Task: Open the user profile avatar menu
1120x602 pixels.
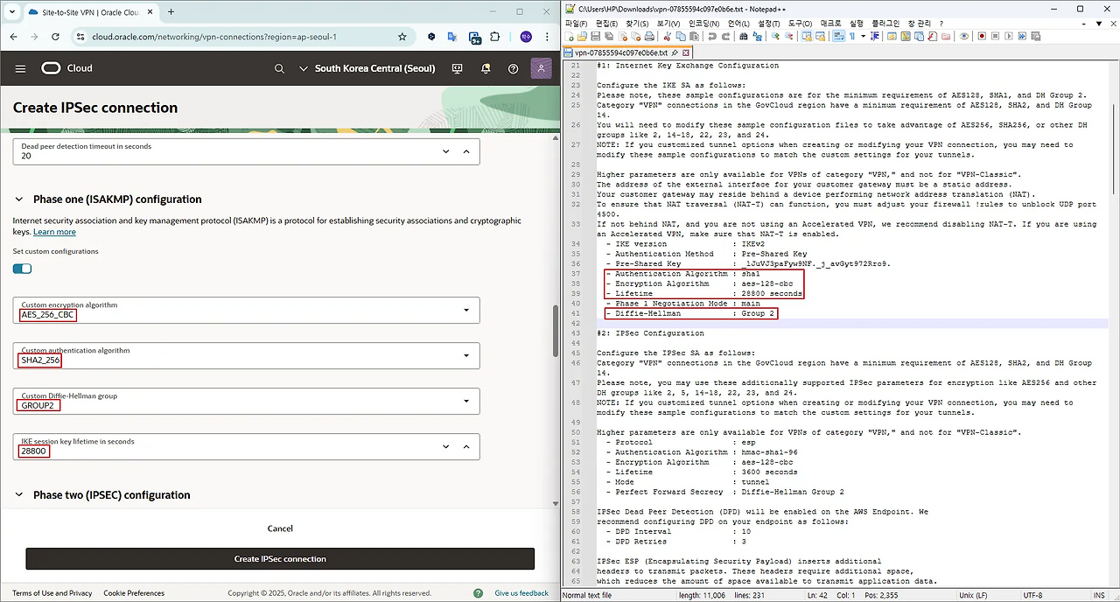Action: click(x=541, y=68)
